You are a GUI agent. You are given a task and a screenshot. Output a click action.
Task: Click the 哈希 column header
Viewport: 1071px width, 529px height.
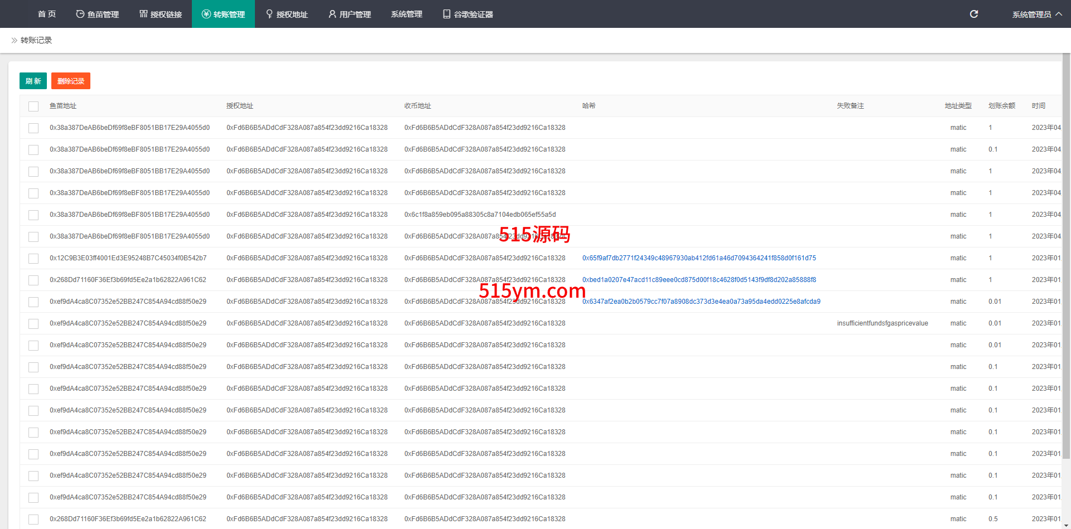[x=588, y=106]
